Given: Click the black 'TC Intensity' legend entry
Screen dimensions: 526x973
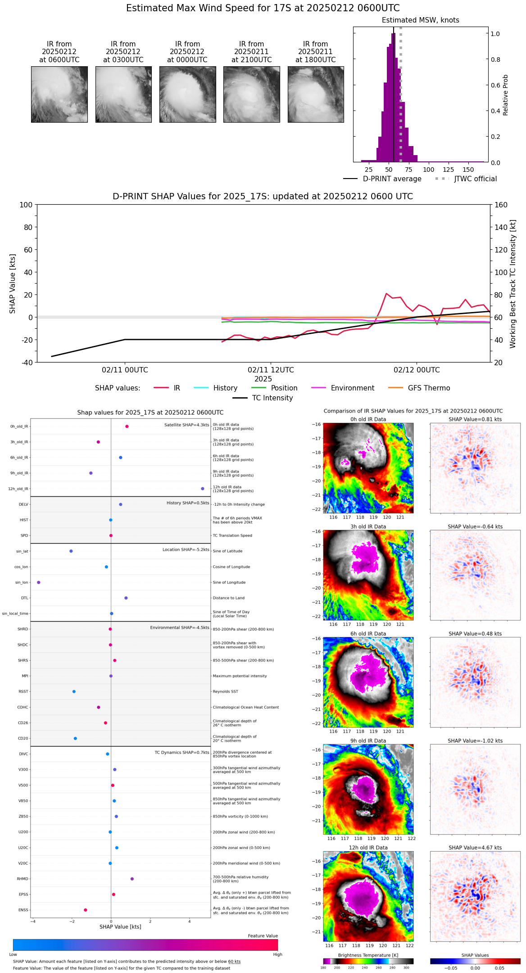Looking at the screenshot, I should tap(263, 398).
